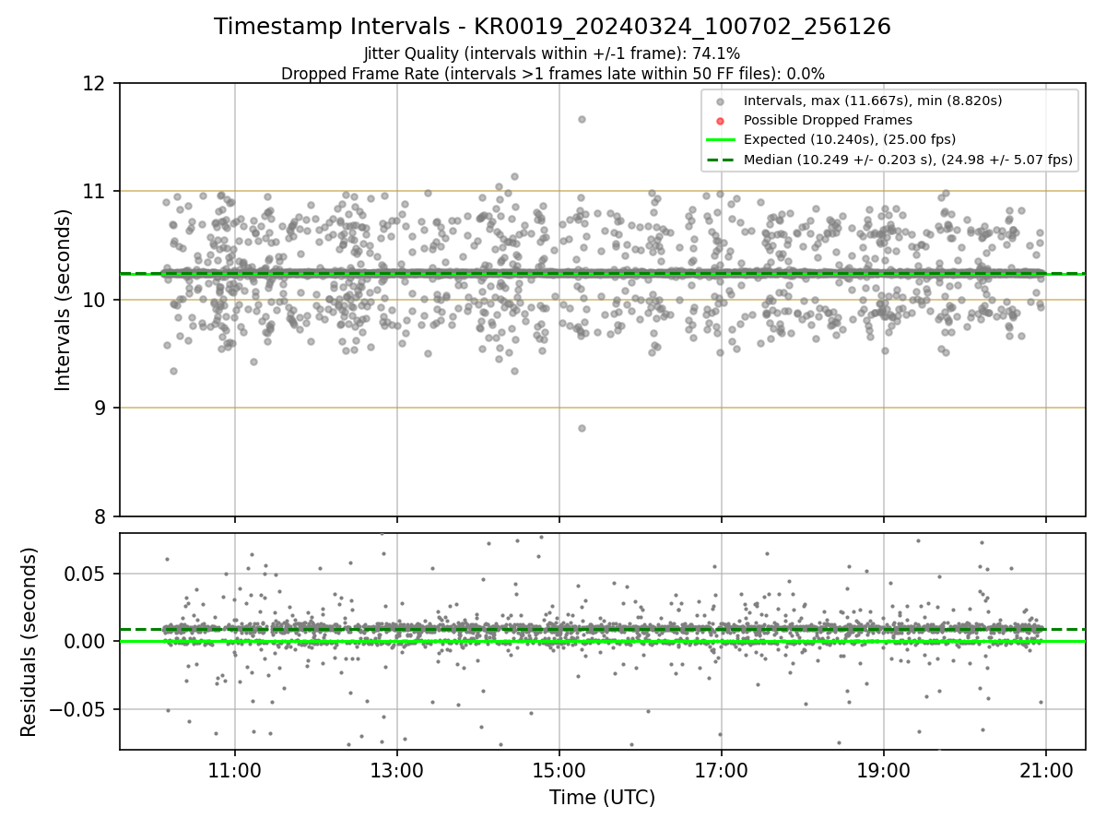Click the minimum outlier point near 8.820s
The image size is (1106, 830).
tap(582, 428)
